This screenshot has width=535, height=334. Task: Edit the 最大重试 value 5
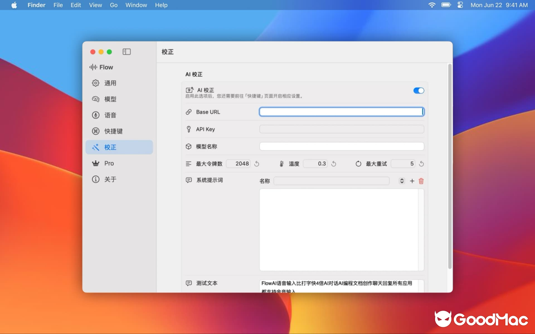pyautogui.click(x=403, y=164)
